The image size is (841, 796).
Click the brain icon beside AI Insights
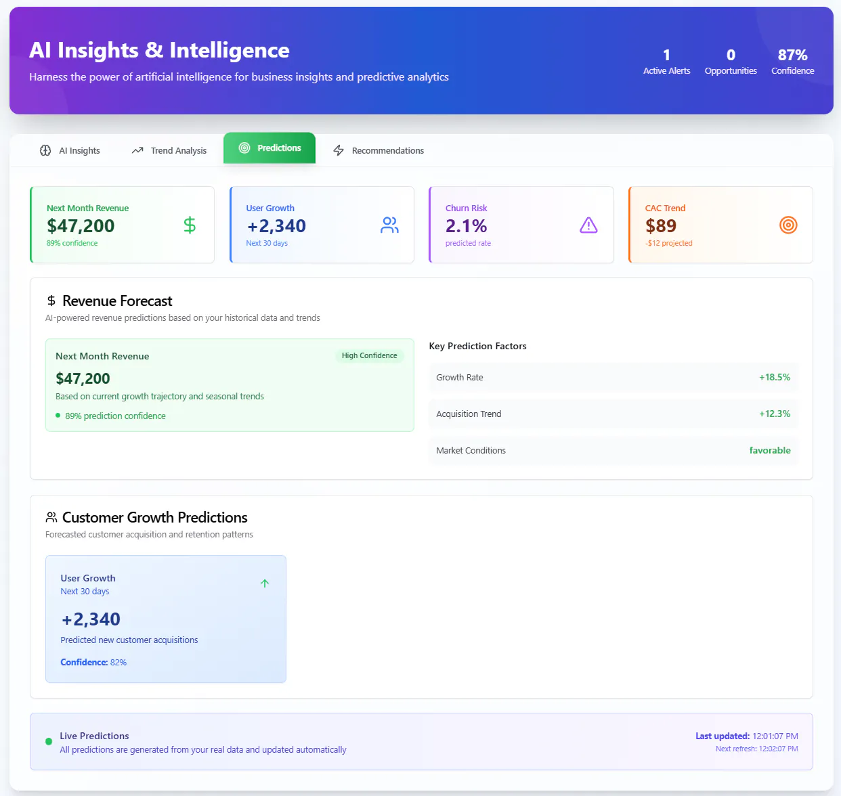point(45,150)
